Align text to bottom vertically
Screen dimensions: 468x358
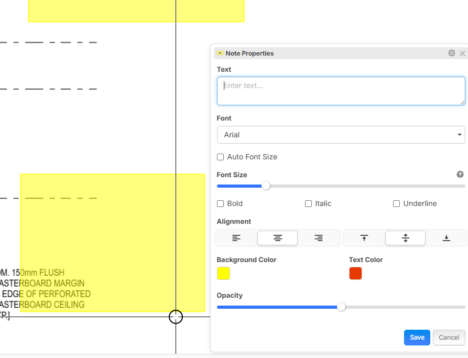click(x=447, y=238)
